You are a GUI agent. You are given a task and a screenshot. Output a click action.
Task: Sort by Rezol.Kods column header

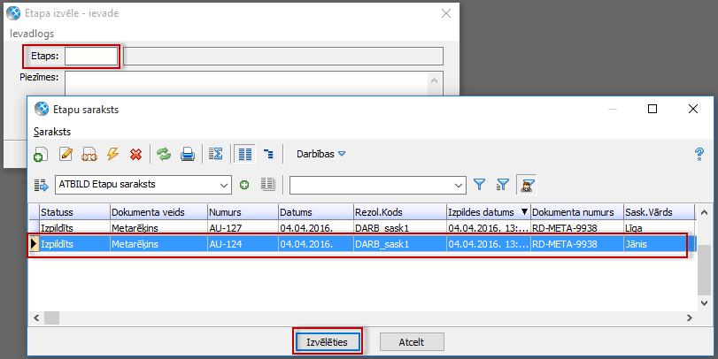[400, 212]
